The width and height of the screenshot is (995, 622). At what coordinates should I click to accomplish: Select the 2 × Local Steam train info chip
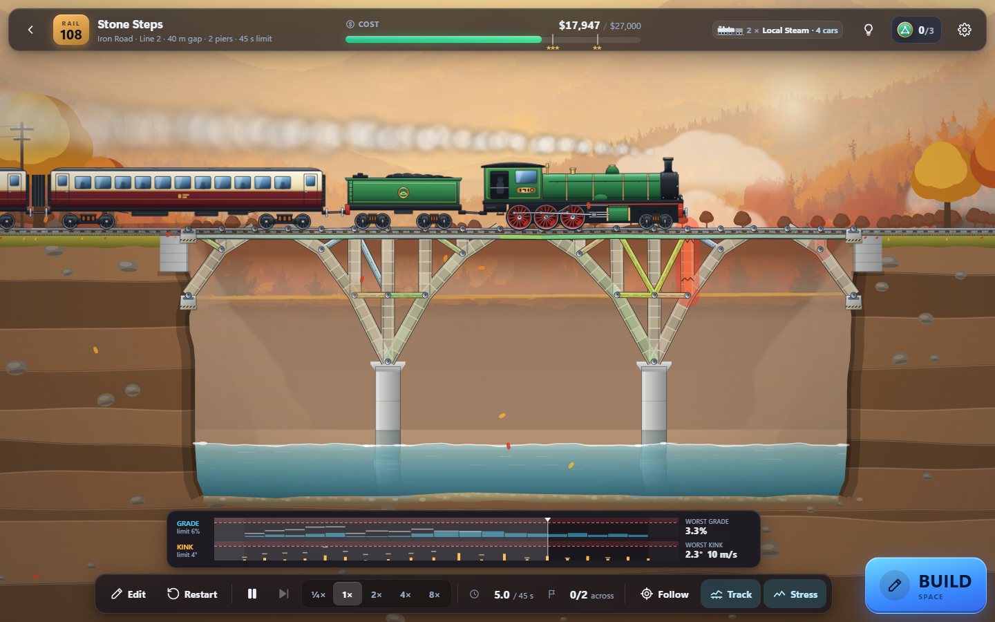777,30
